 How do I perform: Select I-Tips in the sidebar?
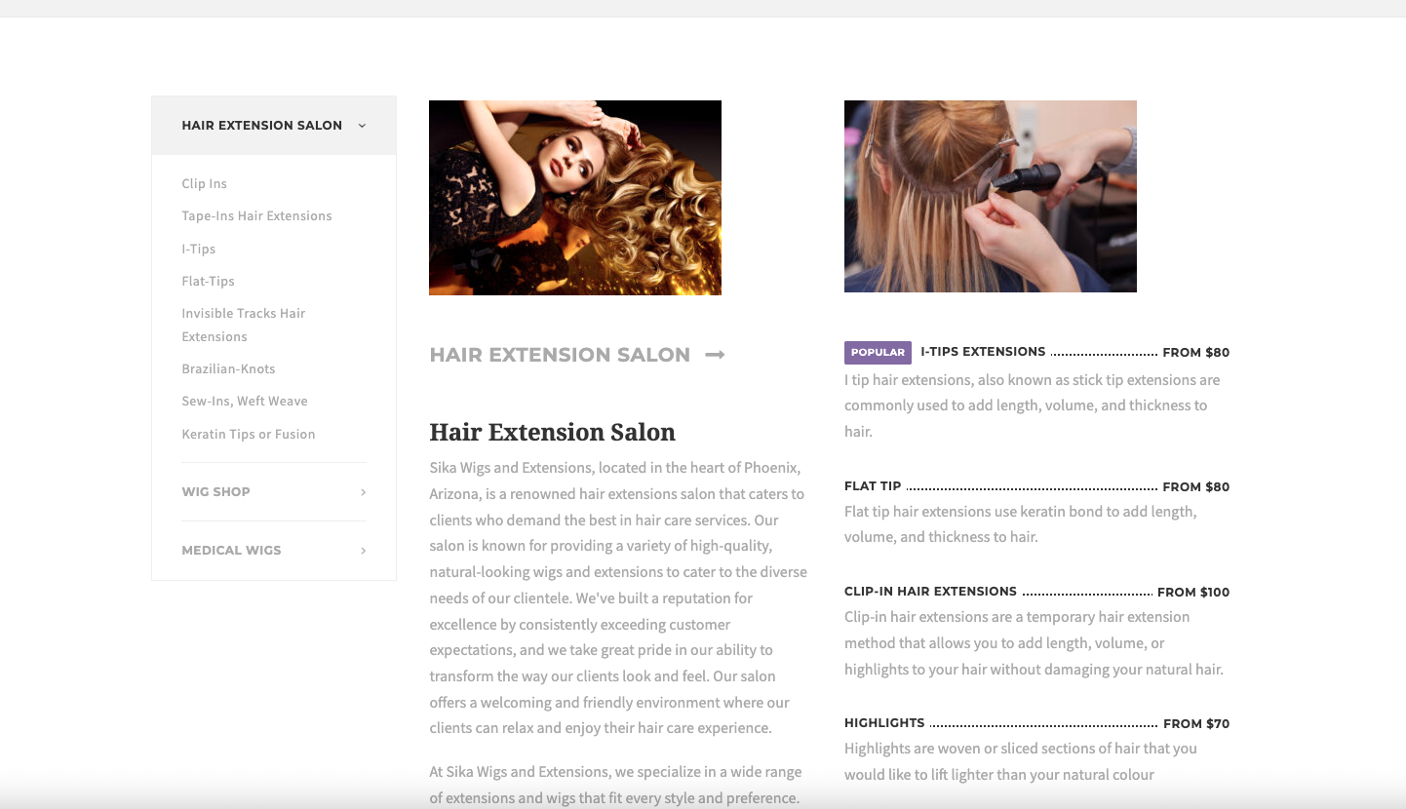pyautogui.click(x=198, y=249)
